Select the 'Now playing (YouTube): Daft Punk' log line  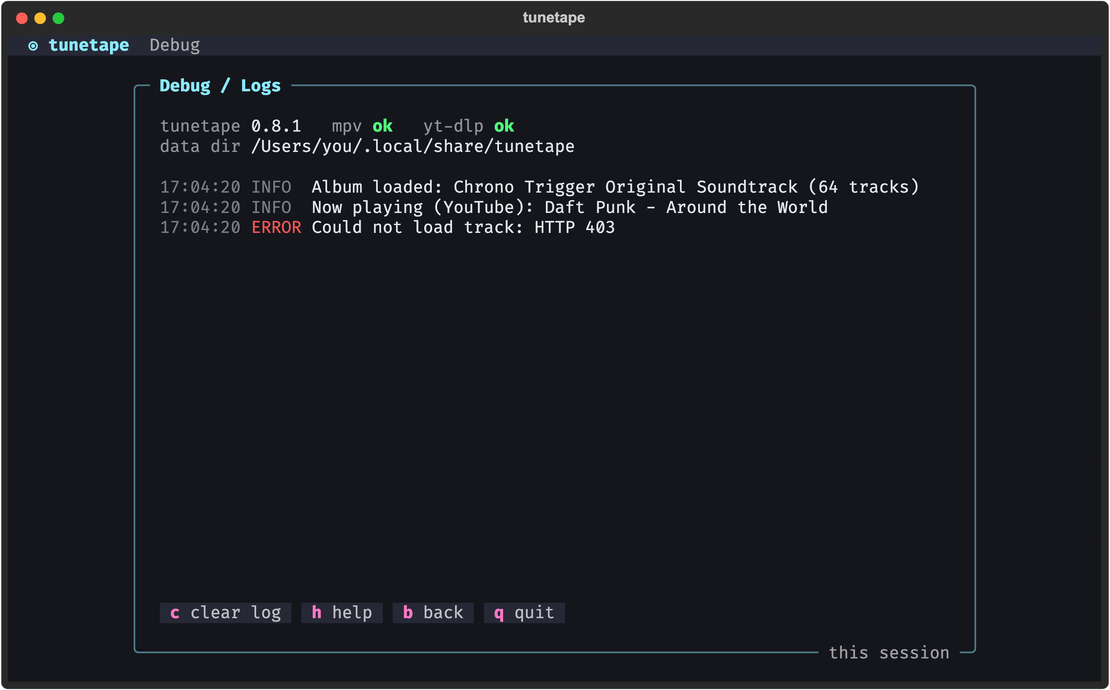click(494, 208)
